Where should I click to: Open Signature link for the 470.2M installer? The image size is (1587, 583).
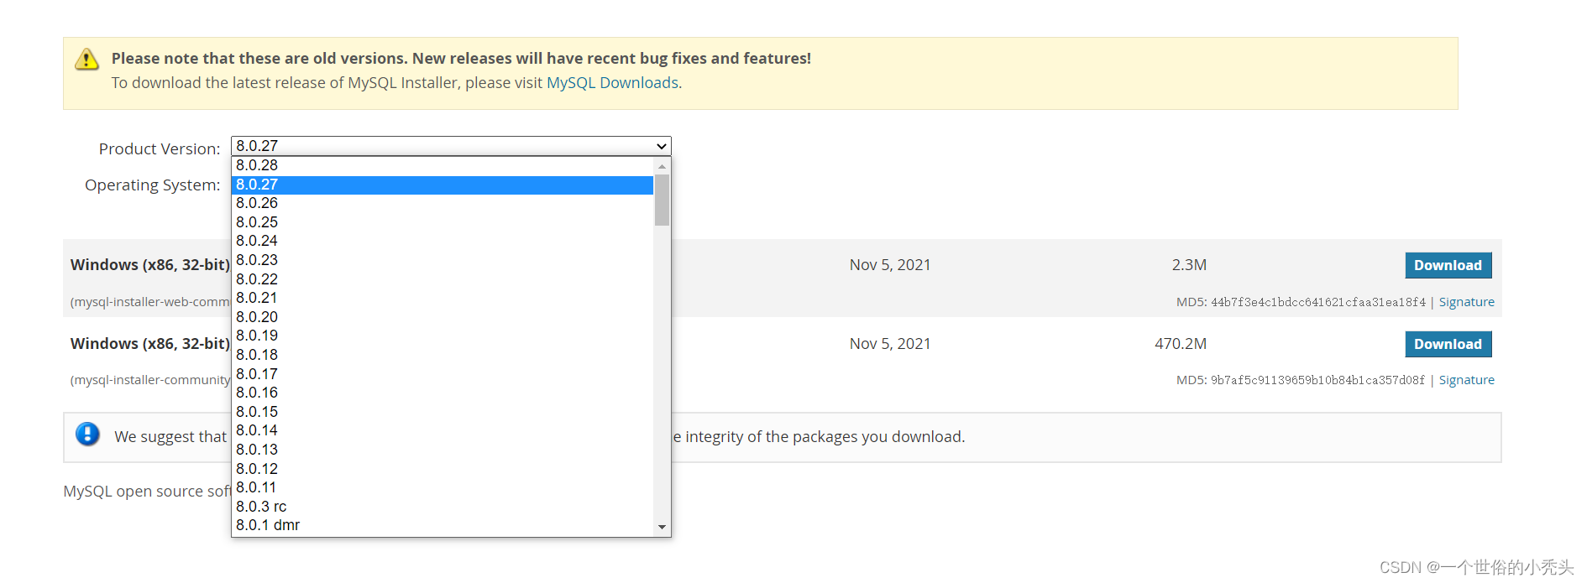pos(1466,380)
